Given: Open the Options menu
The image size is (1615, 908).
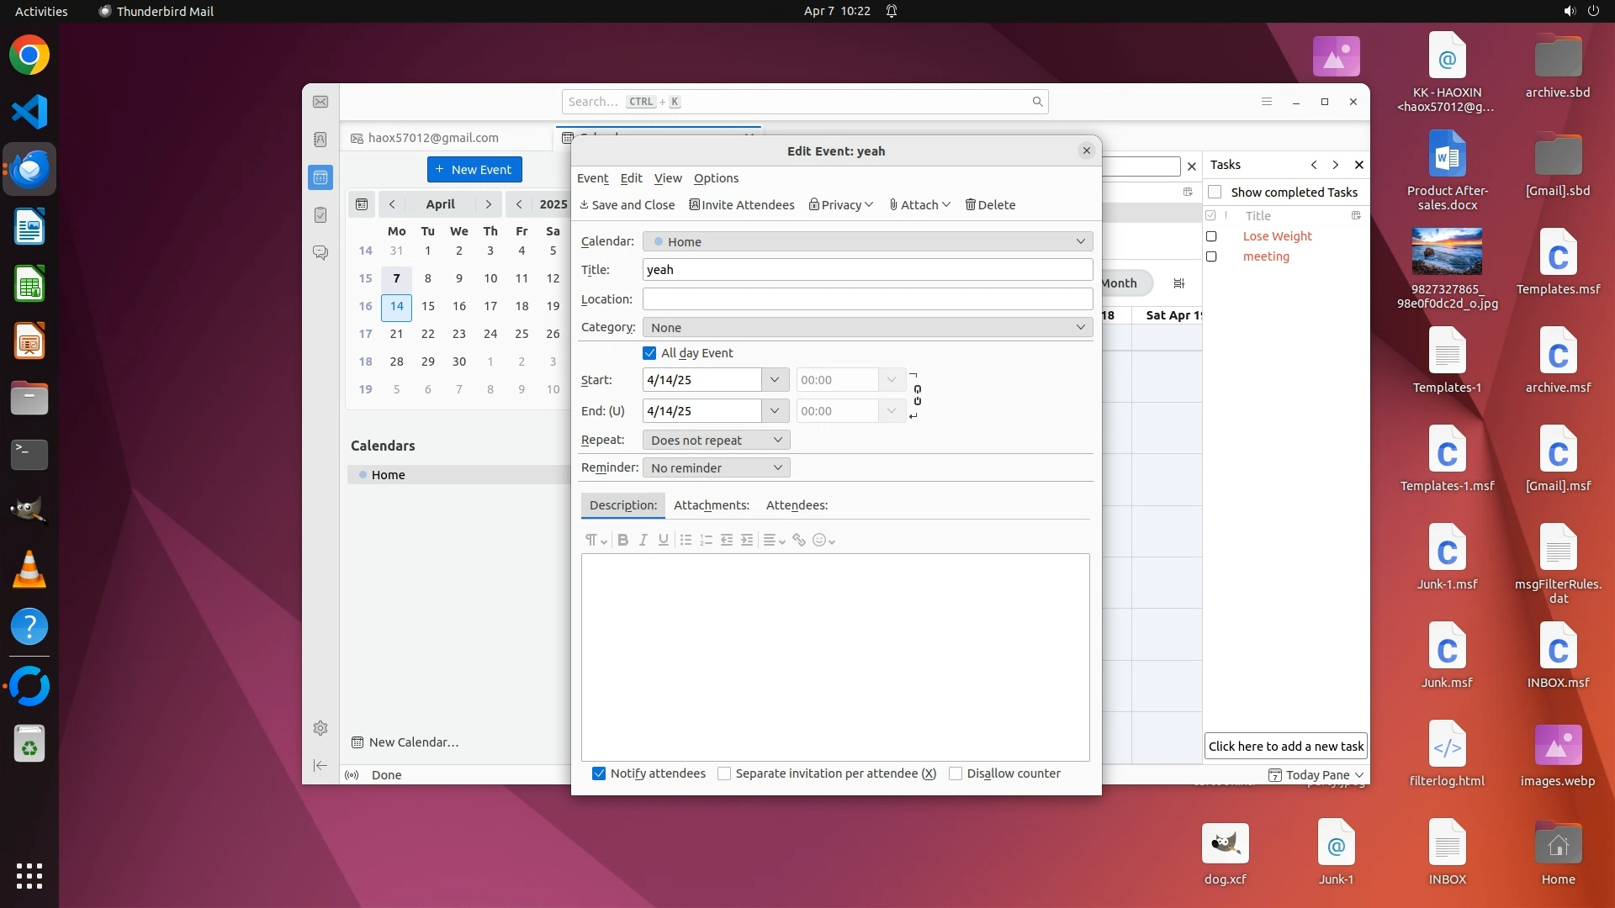Looking at the screenshot, I should point(716,178).
